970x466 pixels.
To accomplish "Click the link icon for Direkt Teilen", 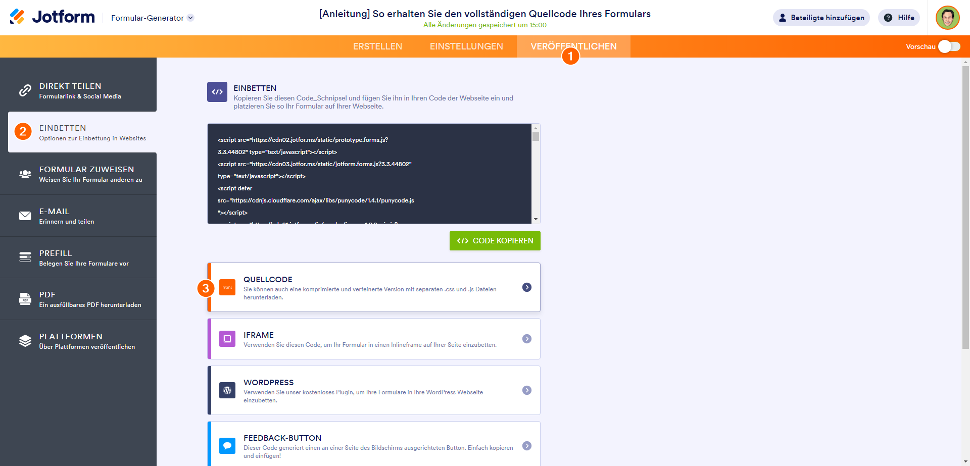I will [x=25, y=90].
